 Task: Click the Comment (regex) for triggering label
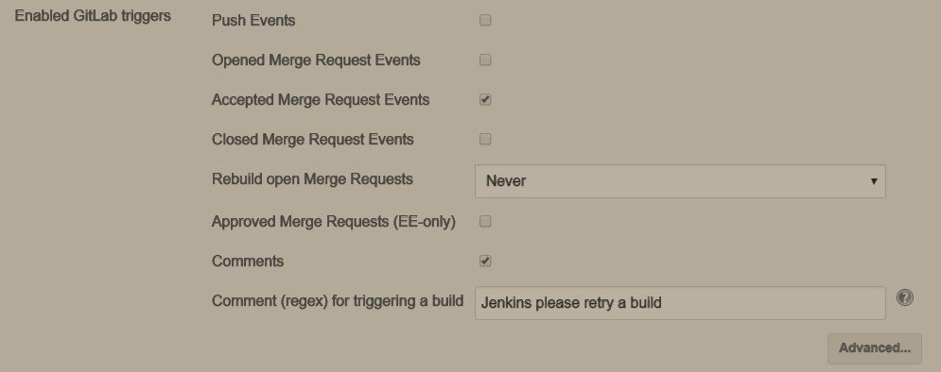(x=338, y=300)
